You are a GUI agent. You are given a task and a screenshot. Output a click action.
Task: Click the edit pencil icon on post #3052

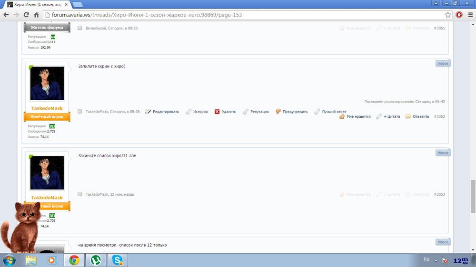point(148,112)
